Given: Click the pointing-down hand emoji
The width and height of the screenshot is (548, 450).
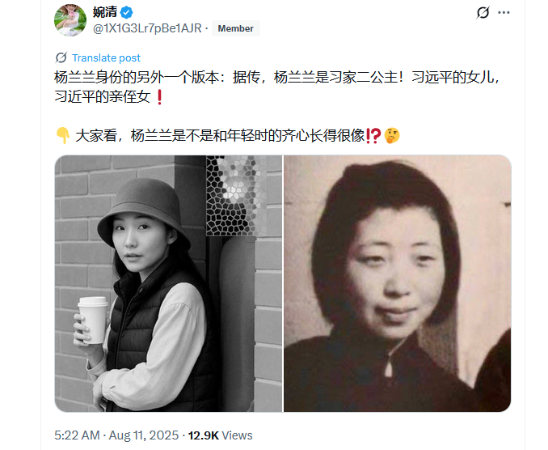Looking at the screenshot, I should click(63, 135).
